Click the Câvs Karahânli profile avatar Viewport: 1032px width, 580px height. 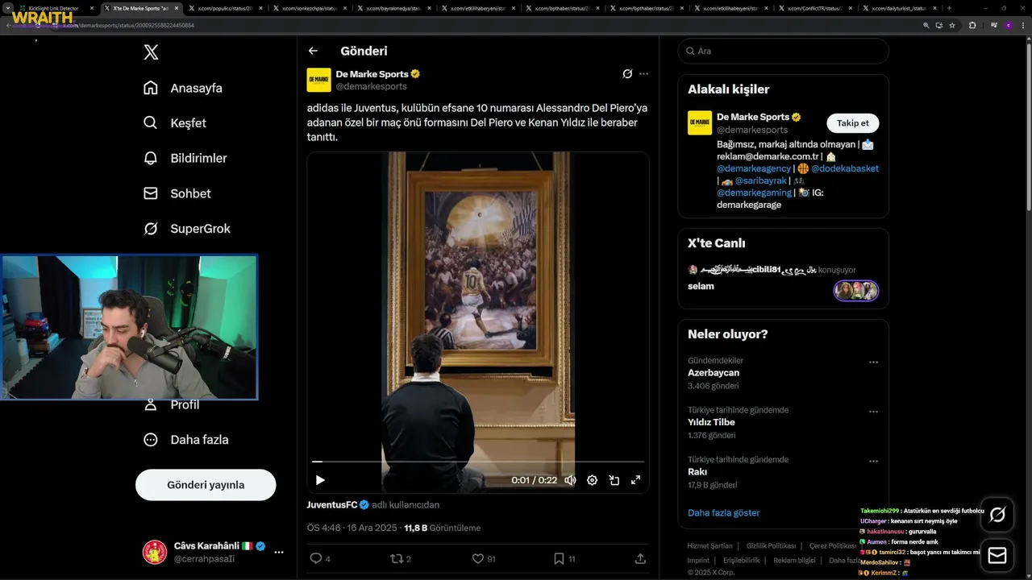[x=155, y=553]
